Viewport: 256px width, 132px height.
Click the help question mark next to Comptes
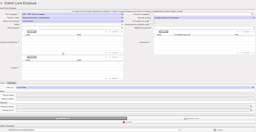click(19, 67)
